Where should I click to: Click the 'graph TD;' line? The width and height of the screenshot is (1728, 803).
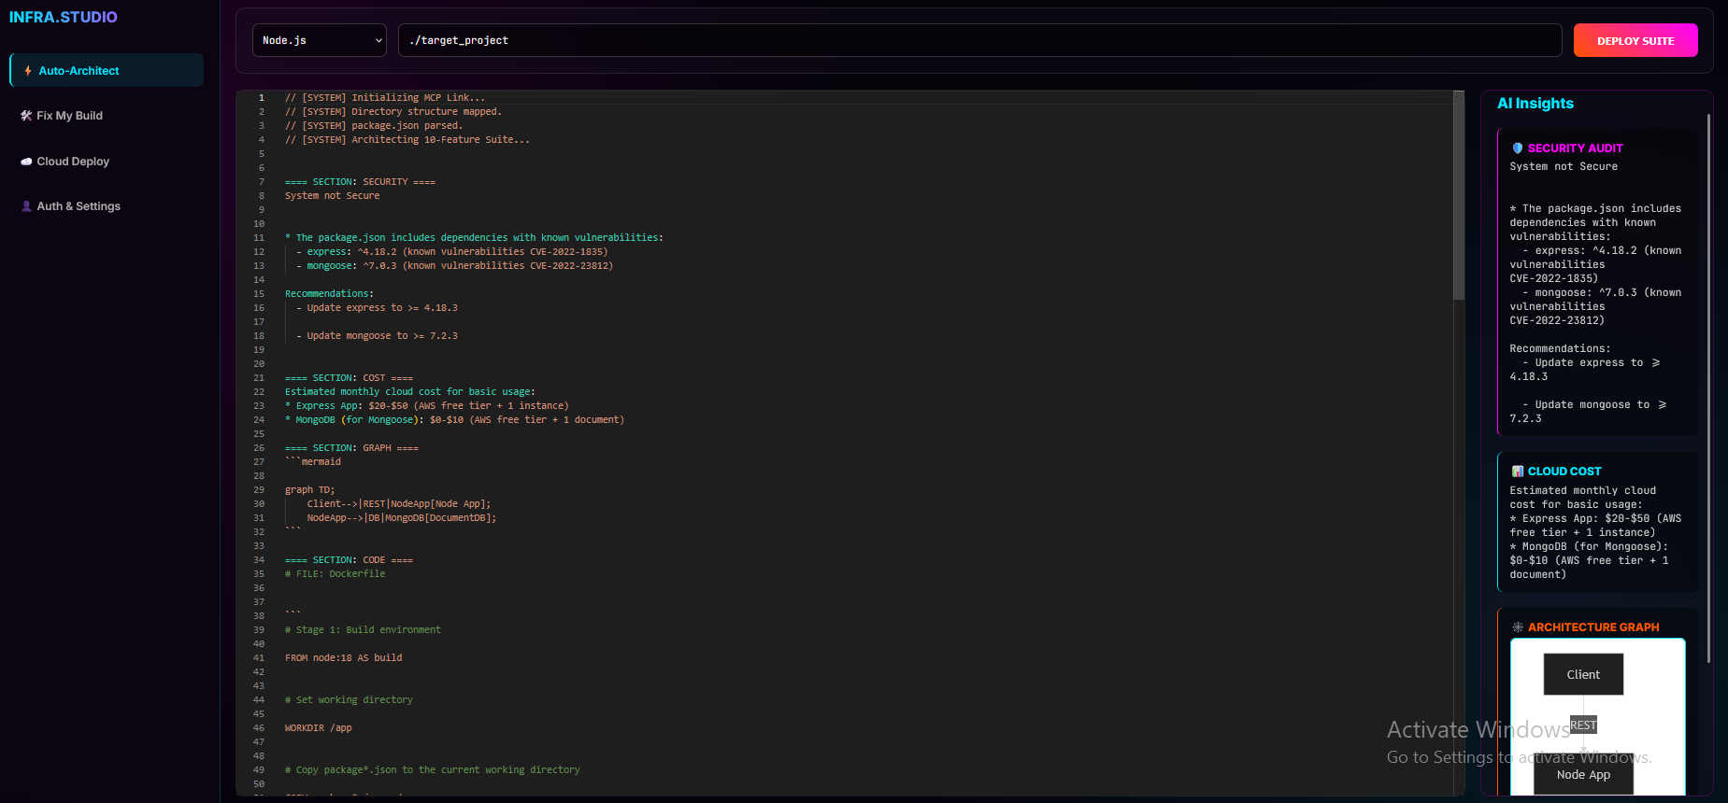click(309, 489)
